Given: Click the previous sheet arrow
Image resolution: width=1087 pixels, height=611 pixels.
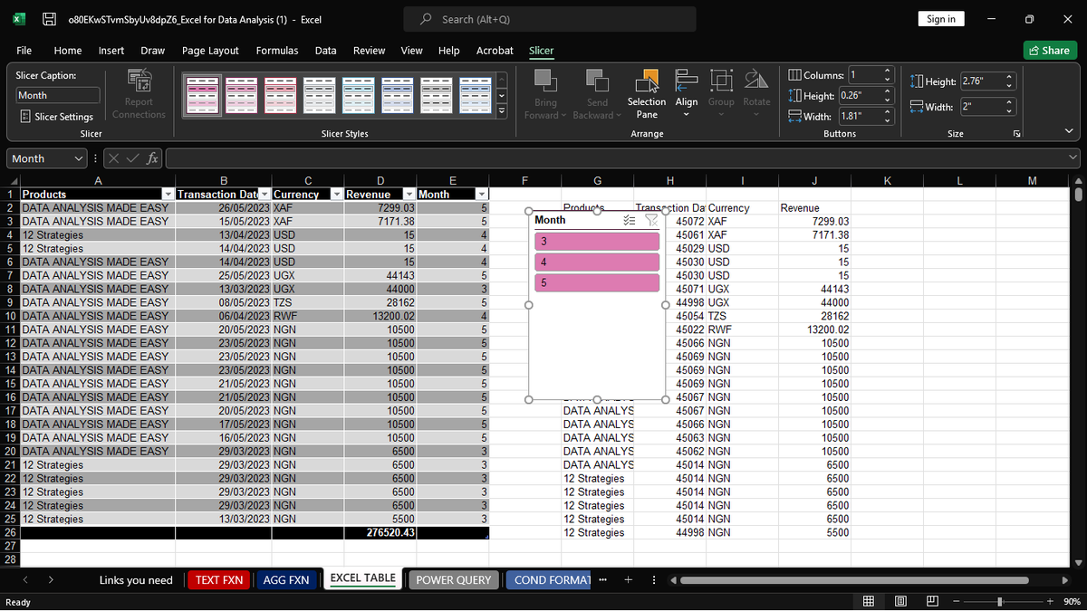Looking at the screenshot, I should pos(24,580).
